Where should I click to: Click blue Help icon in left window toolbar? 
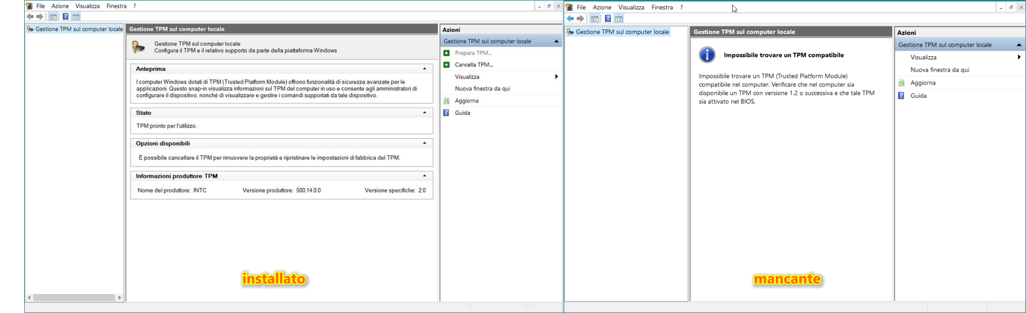65,17
